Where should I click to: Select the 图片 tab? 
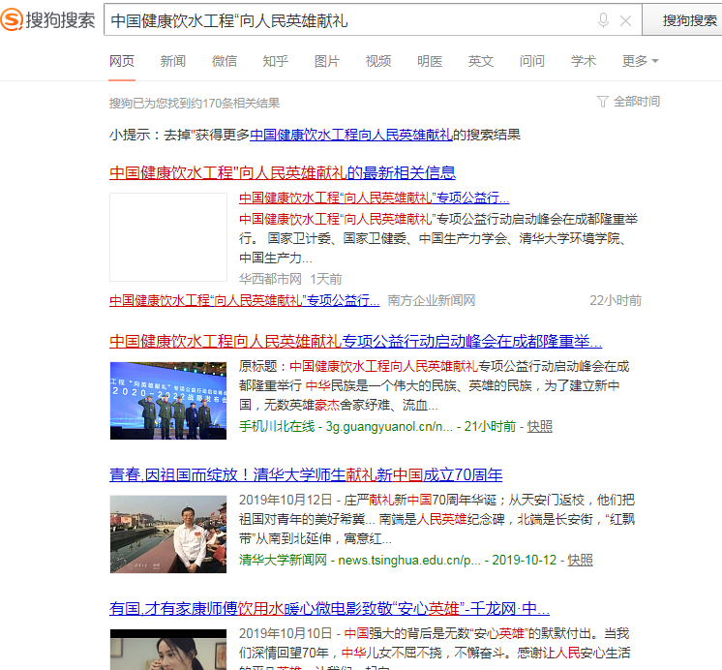(x=327, y=61)
